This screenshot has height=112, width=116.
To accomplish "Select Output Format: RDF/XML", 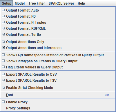I will point(58,28).
